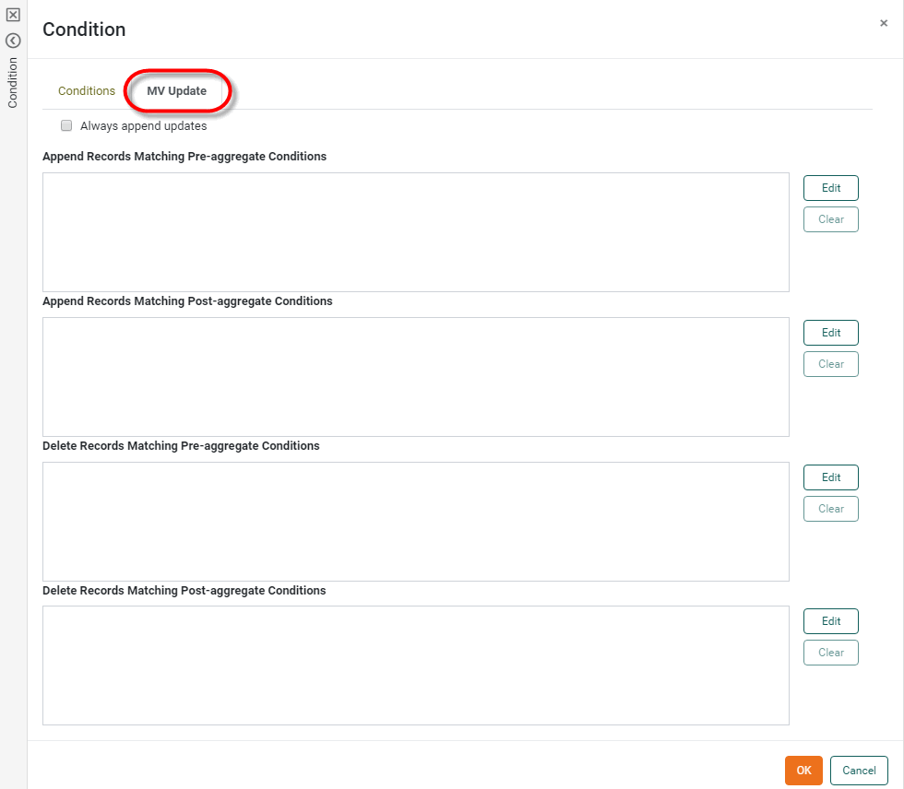Confirm the dialog with the OK button
904x789 pixels.
pos(803,771)
